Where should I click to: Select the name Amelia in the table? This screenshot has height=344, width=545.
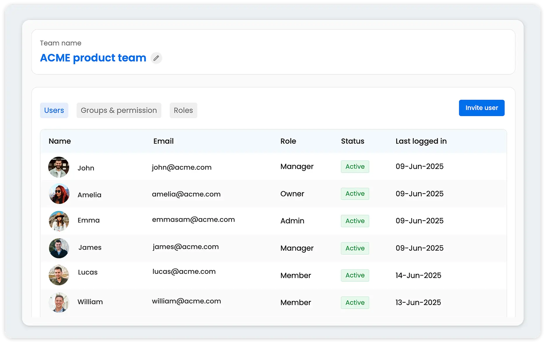click(x=90, y=195)
